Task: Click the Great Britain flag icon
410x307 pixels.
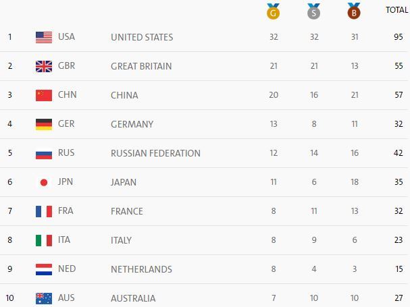Action: coord(44,66)
